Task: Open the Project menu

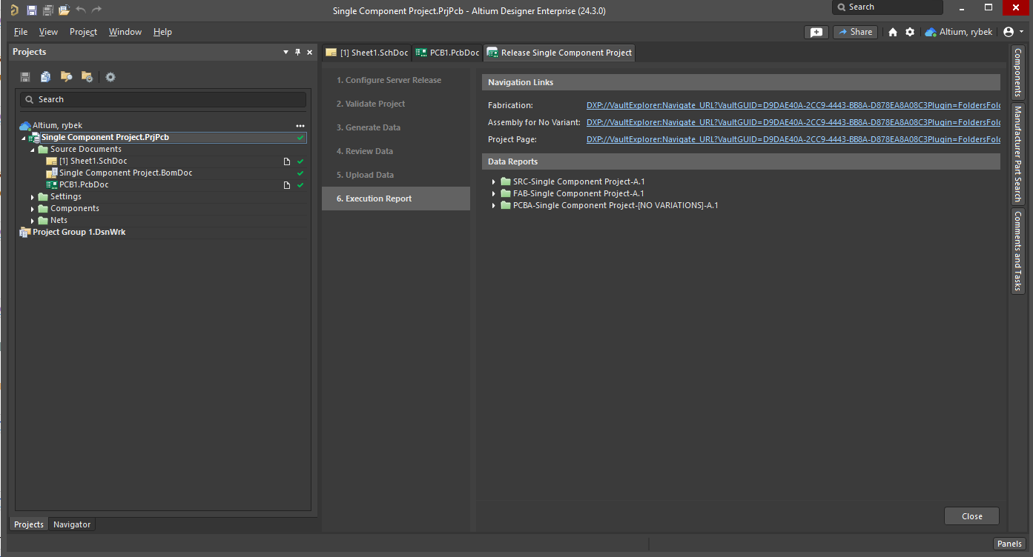Action: coord(83,32)
